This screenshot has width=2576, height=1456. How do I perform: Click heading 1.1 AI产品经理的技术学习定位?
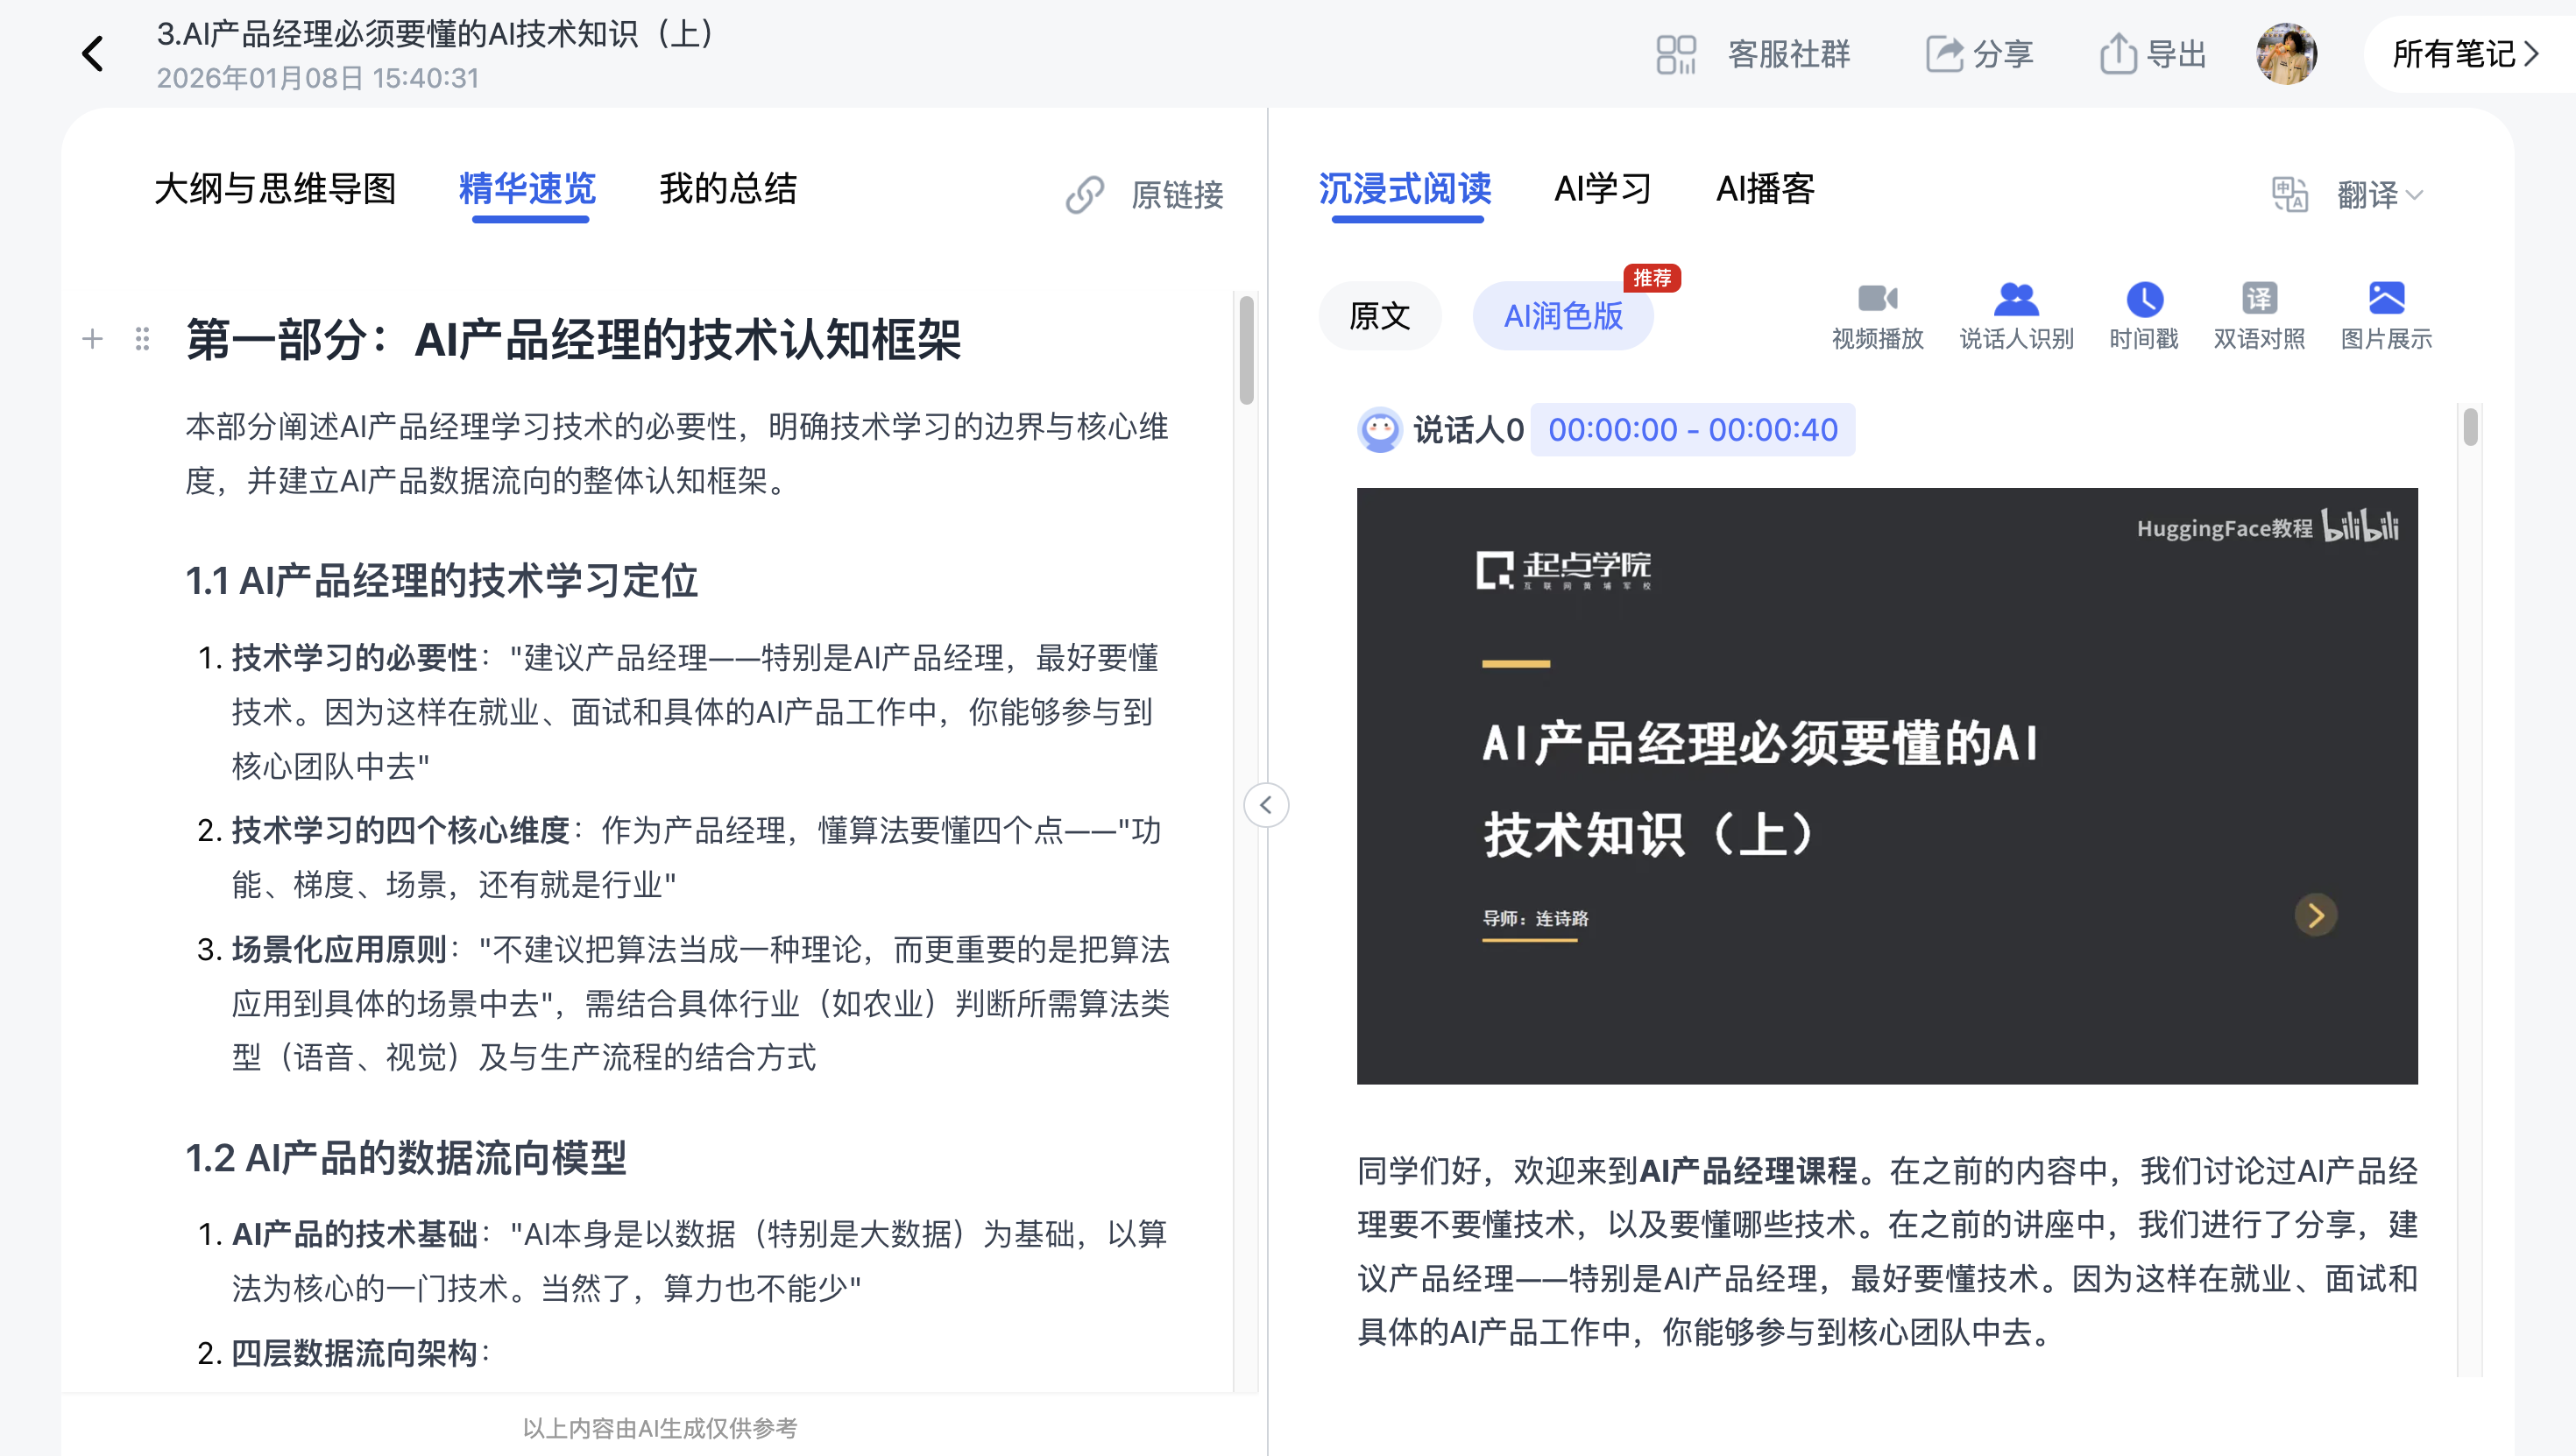442,580
